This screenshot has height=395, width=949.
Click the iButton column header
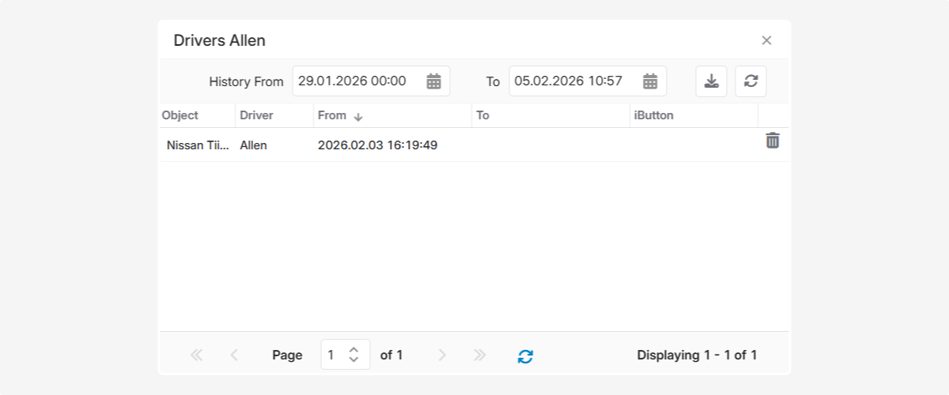[653, 115]
